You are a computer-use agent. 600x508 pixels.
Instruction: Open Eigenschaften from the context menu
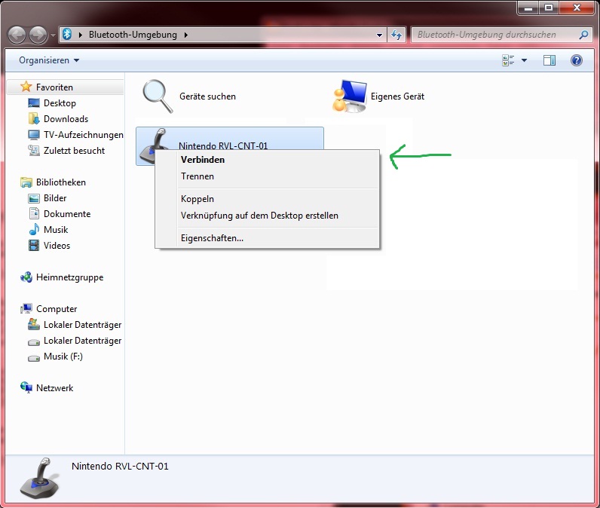click(x=212, y=238)
